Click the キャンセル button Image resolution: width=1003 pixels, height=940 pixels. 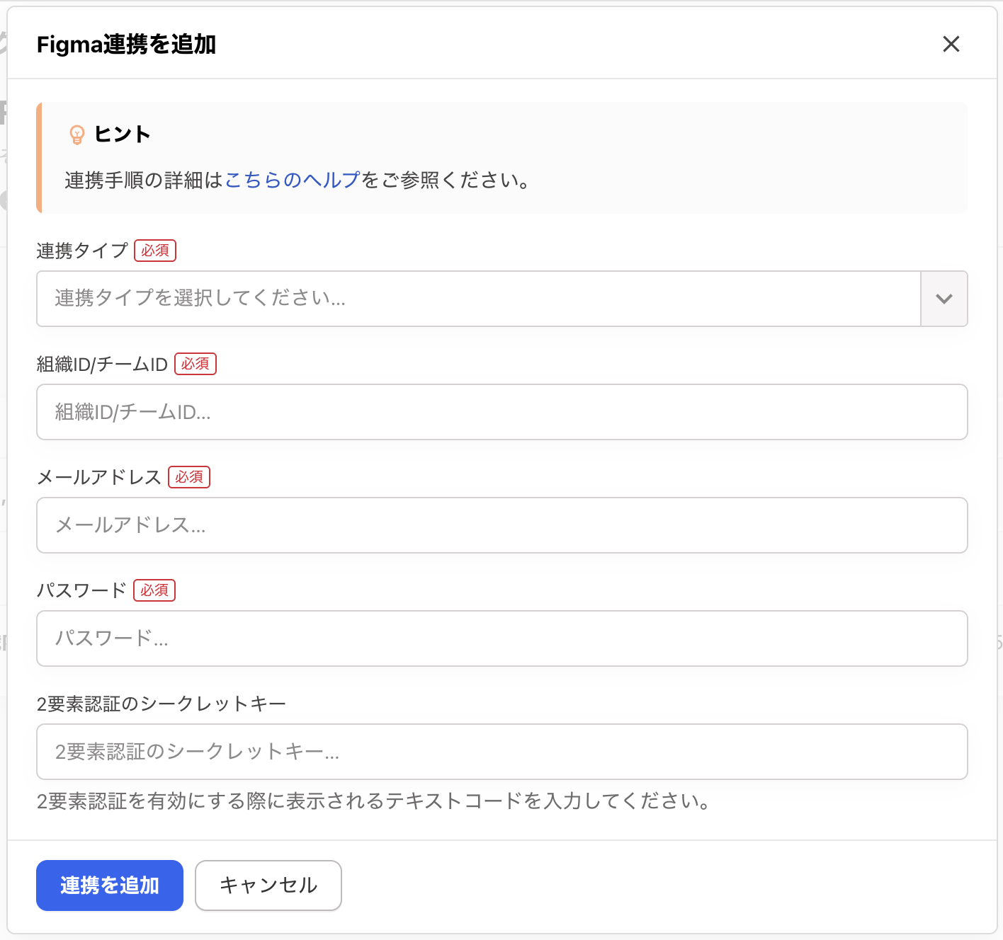[x=268, y=885]
